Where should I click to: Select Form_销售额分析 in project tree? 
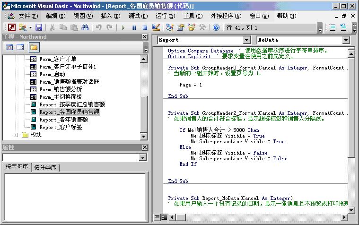[61, 89]
